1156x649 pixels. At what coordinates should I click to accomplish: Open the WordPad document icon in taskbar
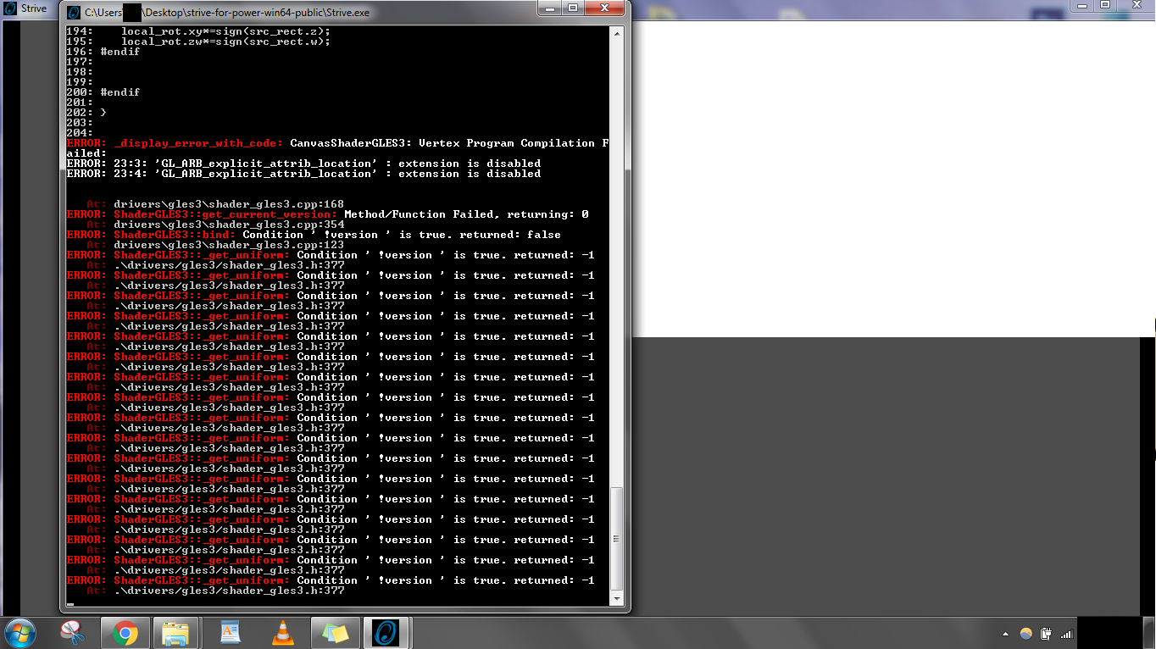[x=230, y=633]
